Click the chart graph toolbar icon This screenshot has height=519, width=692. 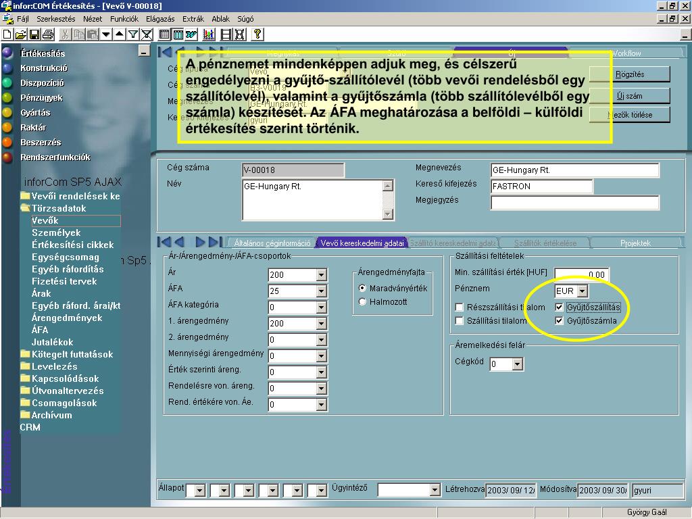(x=209, y=34)
